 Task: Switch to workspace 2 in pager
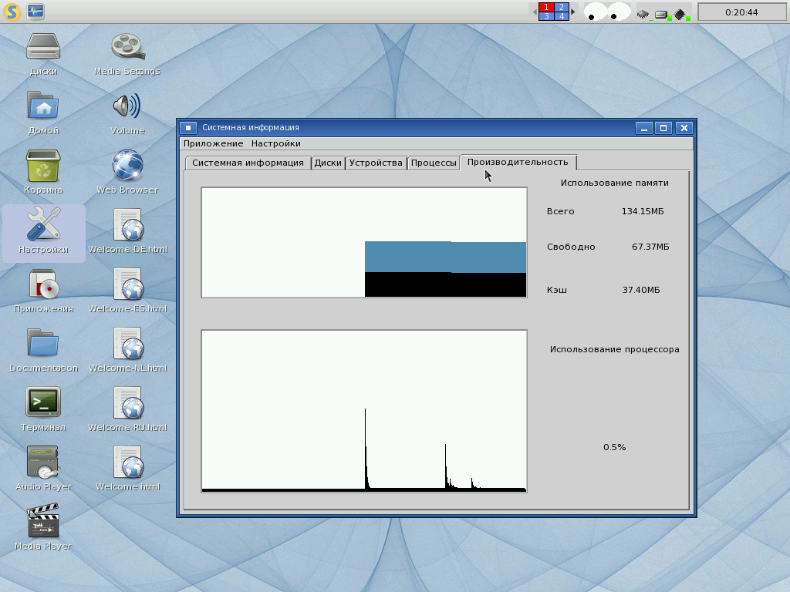click(x=562, y=7)
